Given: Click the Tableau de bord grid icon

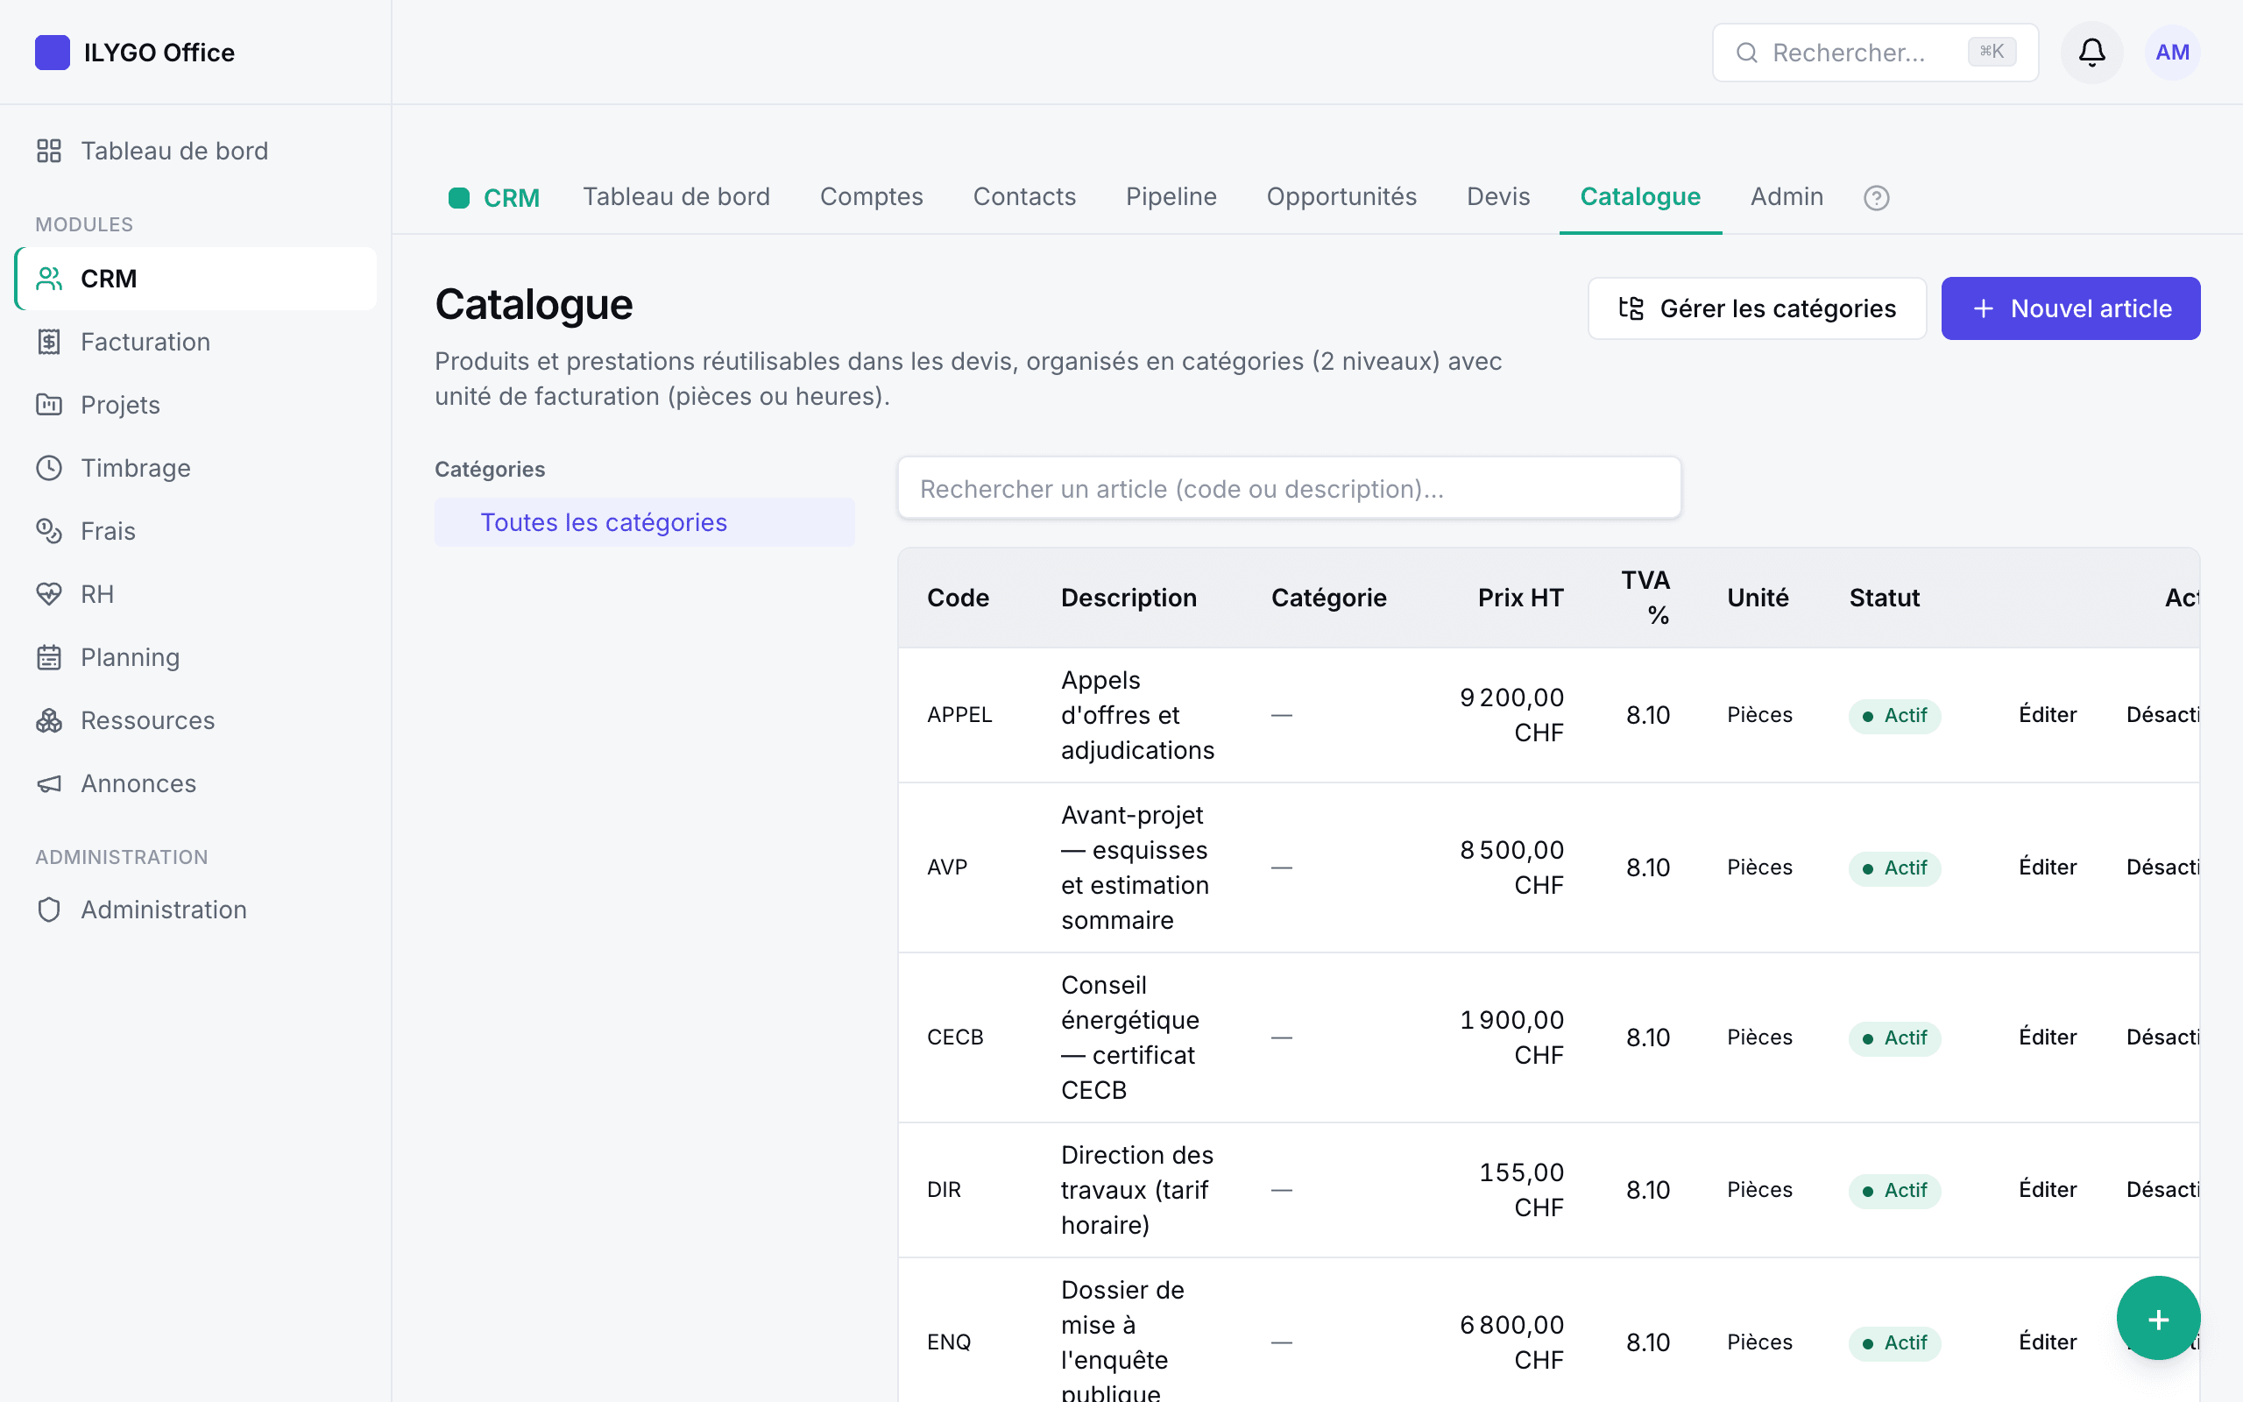Looking at the screenshot, I should pyautogui.click(x=49, y=151).
